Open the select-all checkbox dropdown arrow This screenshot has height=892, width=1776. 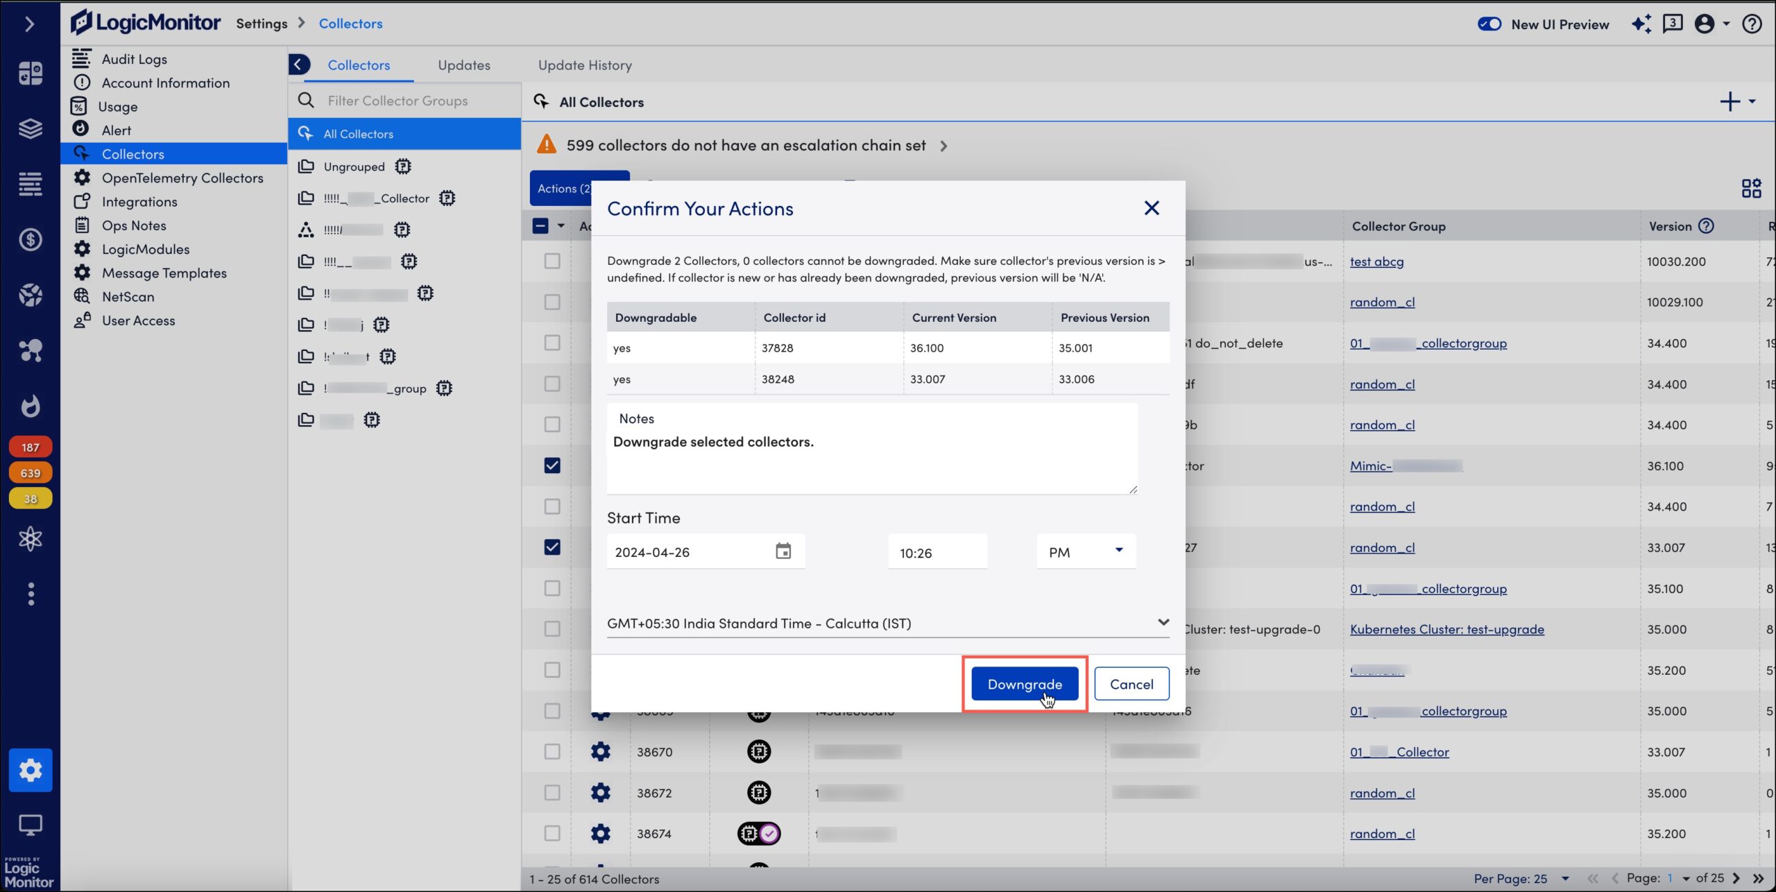561,226
